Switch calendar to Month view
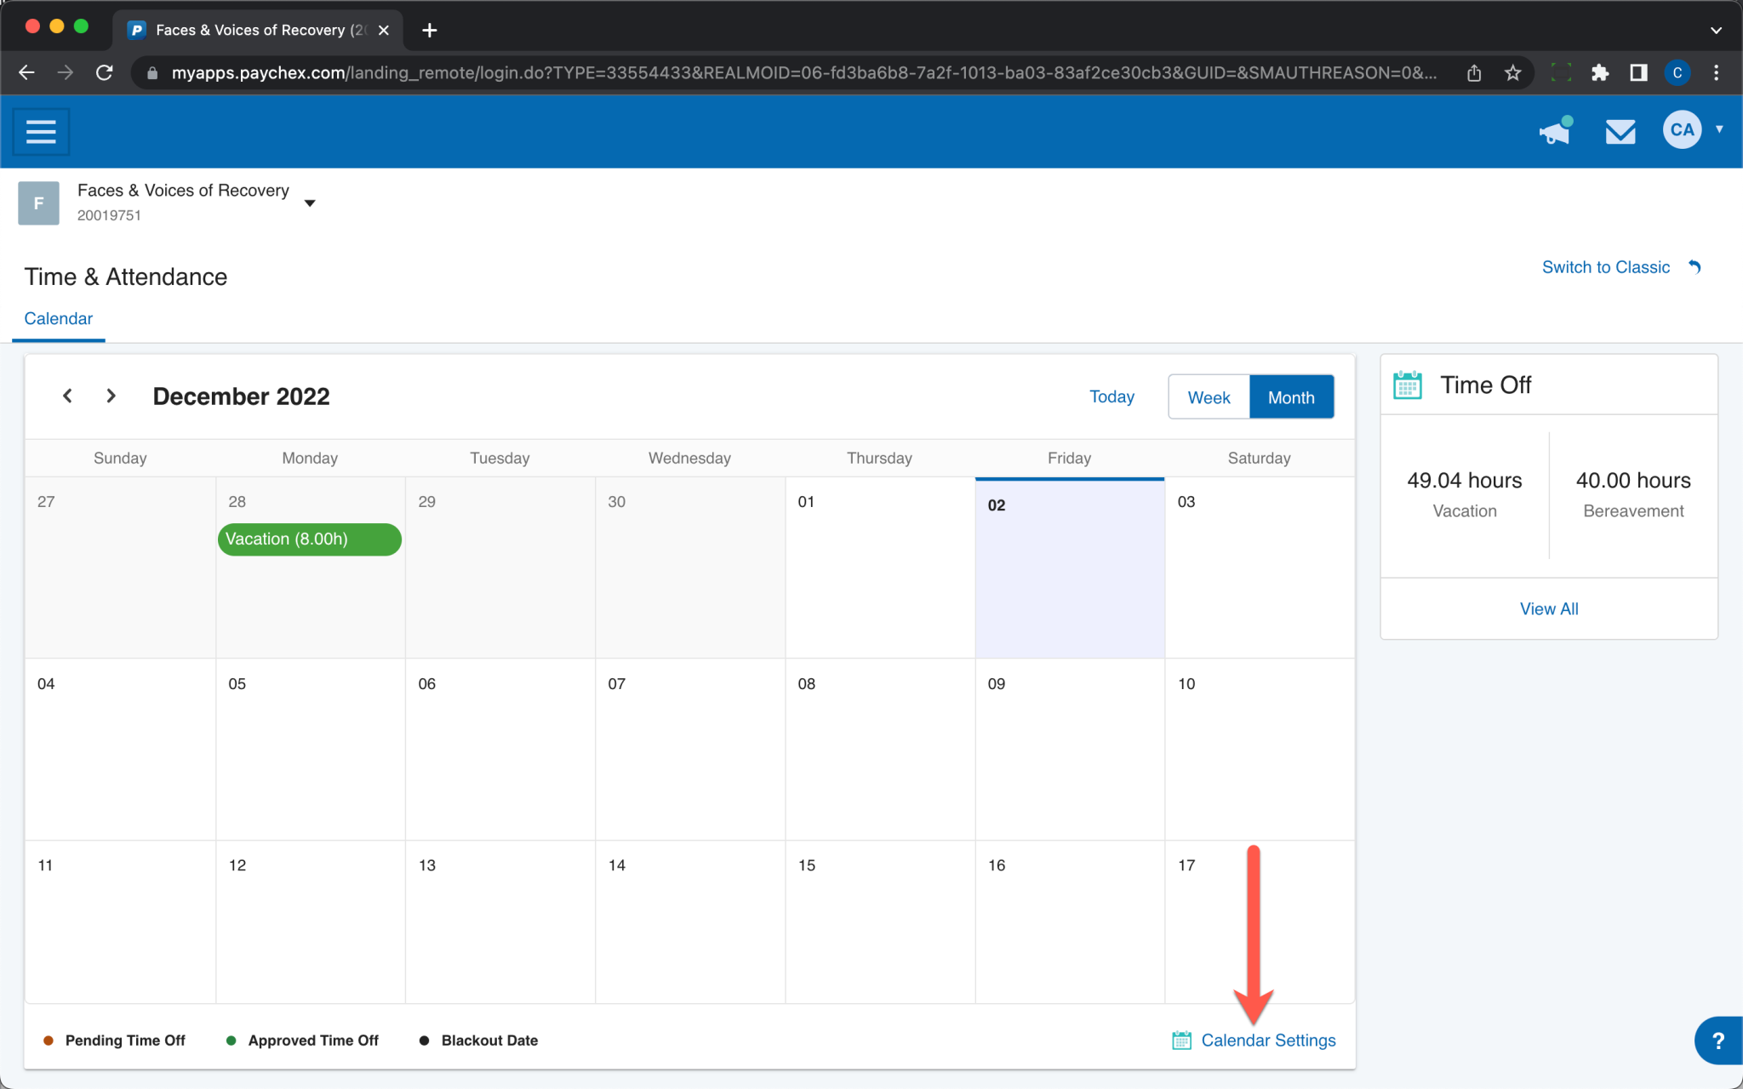 pyautogui.click(x=1290, y=397)
